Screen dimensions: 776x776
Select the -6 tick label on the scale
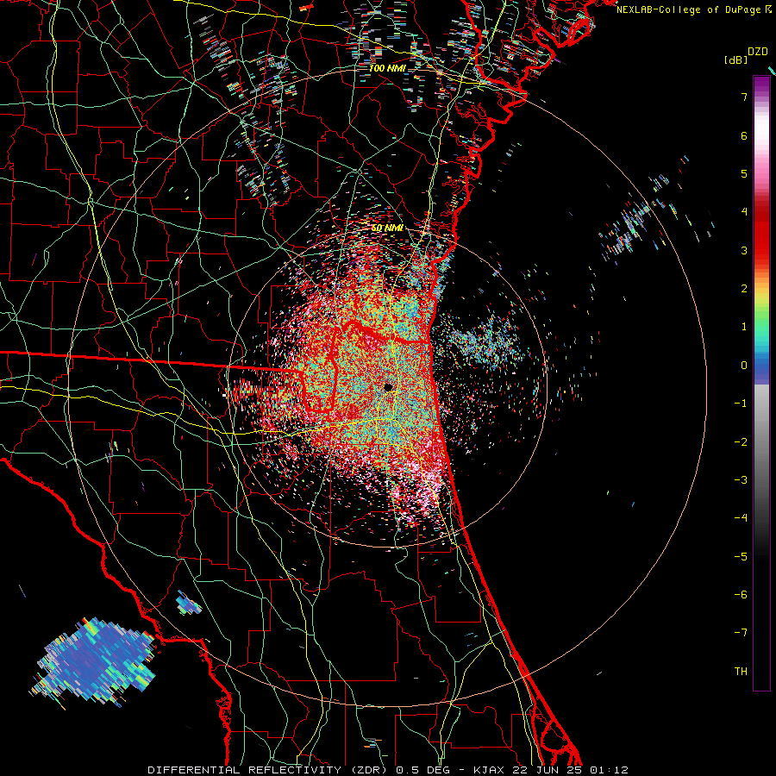[741, 595]
